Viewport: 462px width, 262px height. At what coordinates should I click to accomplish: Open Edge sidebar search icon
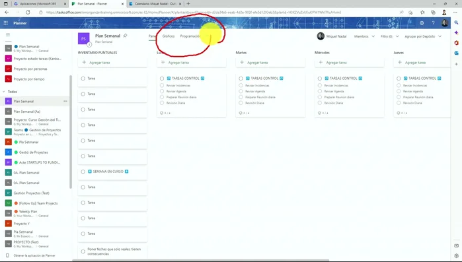[x=457, y=22]
